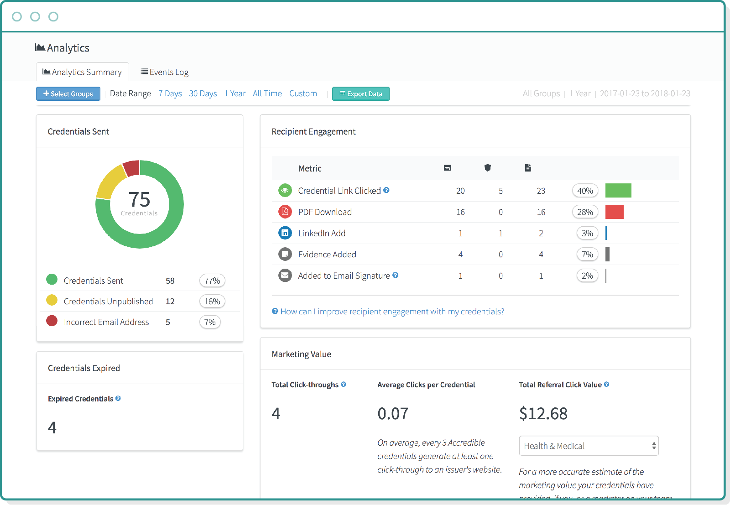Open help tooltip for Total Click-throughs
The width and height of the screenshot is (730, 505).
click(x=343, y=385)
